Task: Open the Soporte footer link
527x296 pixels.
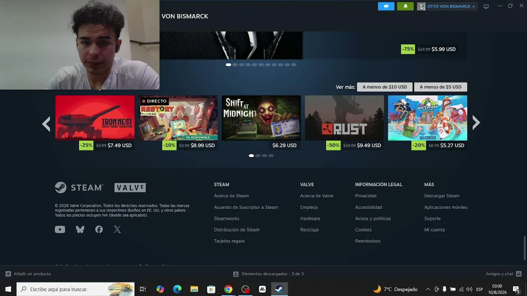Action: (x=432, y=219)
